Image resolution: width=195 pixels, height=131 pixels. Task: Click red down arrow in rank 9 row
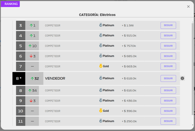[x=31, y=101]
